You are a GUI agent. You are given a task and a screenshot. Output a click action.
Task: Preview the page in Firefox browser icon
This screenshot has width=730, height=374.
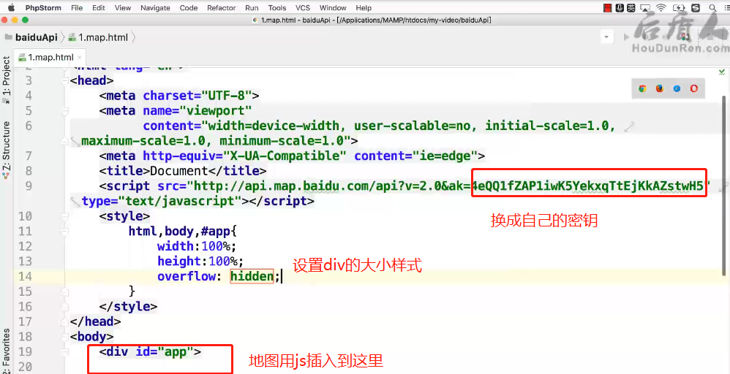660,88
